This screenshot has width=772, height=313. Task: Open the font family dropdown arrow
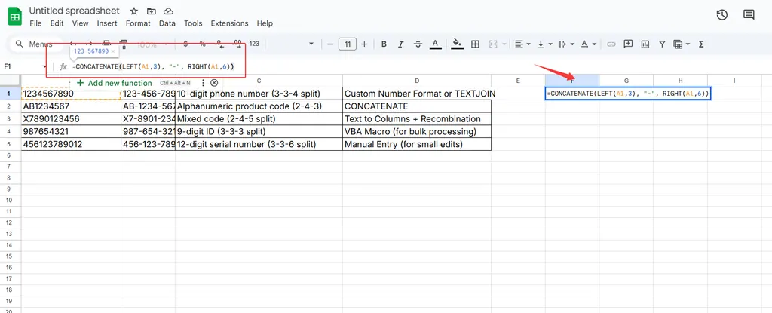click(x=311, y=44)
